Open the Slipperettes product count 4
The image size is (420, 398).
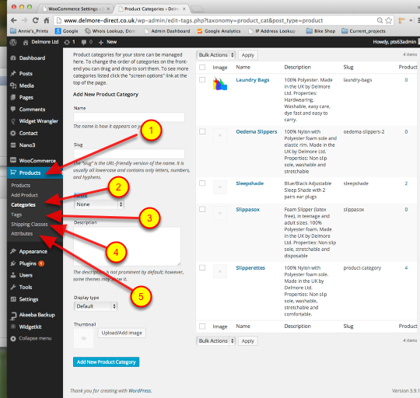pyautogui.click(x=406, y=267)
